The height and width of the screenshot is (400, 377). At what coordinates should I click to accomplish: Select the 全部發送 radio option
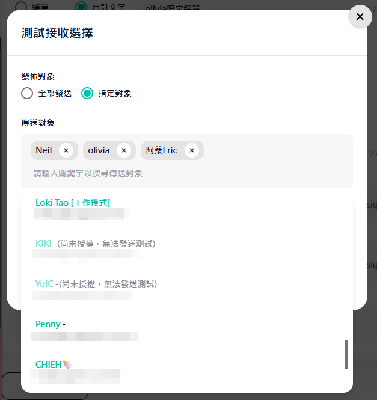click(x=27, y=93)
